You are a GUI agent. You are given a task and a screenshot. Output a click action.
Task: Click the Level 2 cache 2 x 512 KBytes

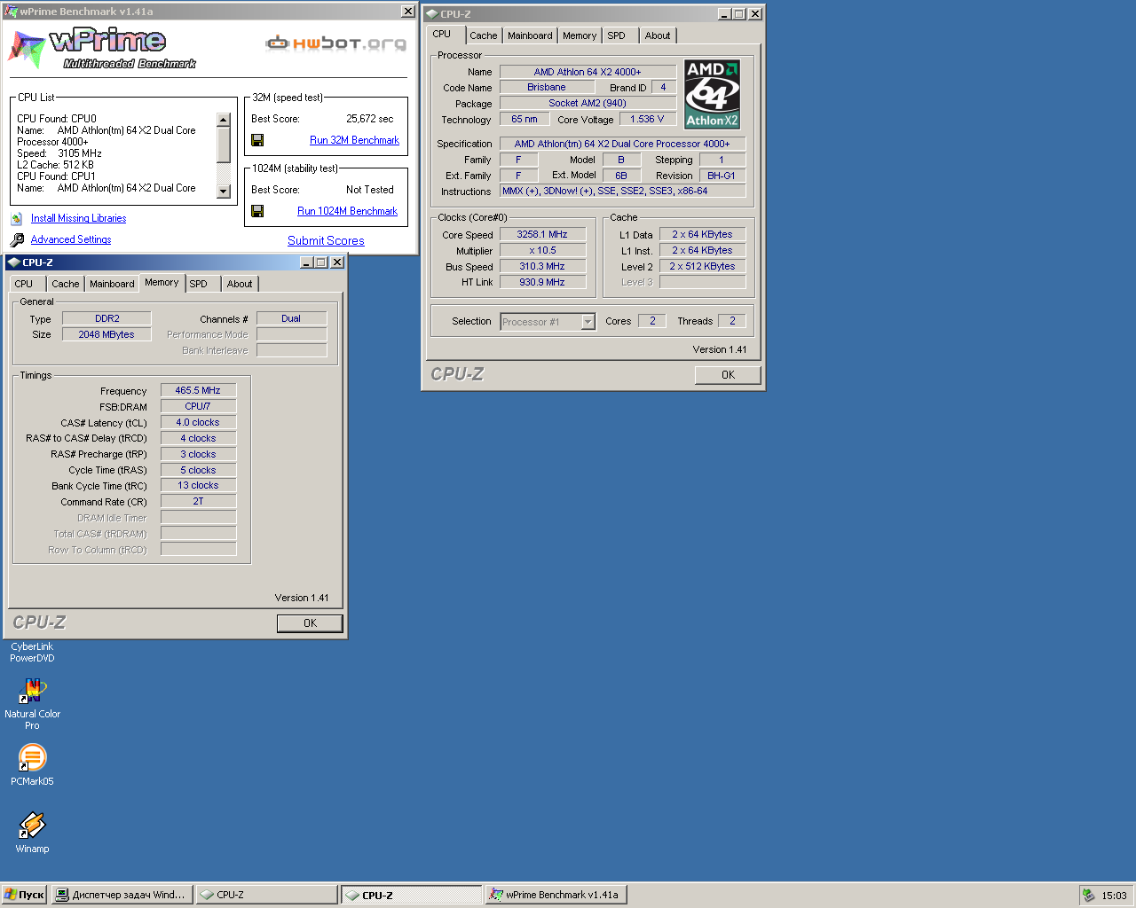point(703,267)
